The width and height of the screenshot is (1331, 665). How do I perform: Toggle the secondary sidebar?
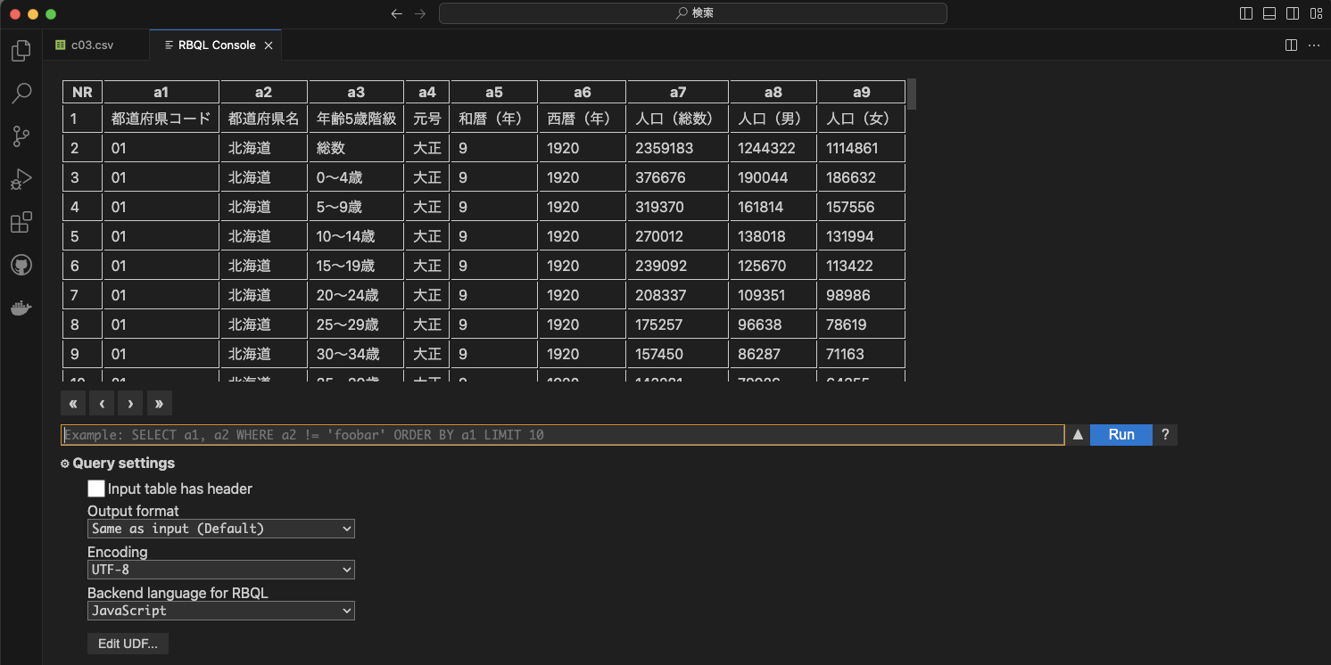[x=1292, y=13]
